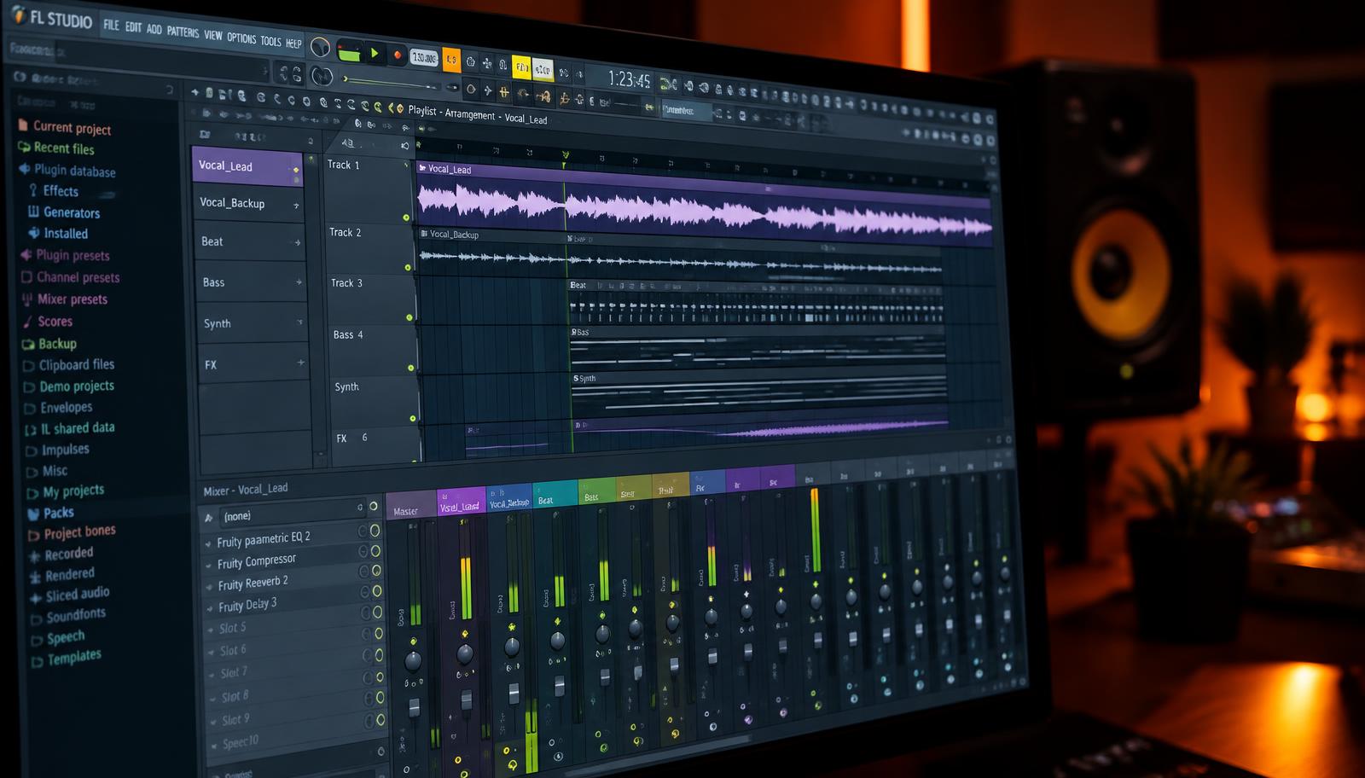Open the Fruity Delay 3 effect slot
1365x778 pixels.
coord(247,605)
